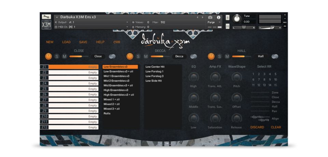This screenshot has height=157, width=328.
Task: Toggle the CLOSE mic switch
Action: click(112, 56)
